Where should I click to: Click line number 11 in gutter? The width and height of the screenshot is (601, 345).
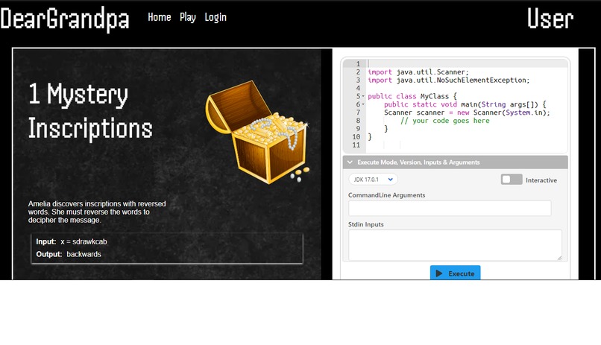pyautogui.click(x=356, y=145)
